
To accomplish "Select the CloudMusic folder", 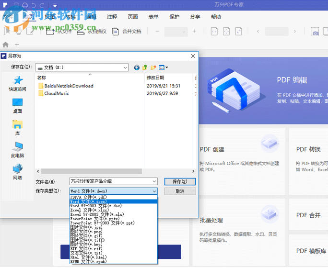I will click(x=54, y=93).
